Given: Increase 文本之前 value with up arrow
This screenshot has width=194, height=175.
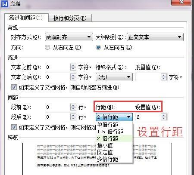Looking at the screenshot, I should pos(73,65).
